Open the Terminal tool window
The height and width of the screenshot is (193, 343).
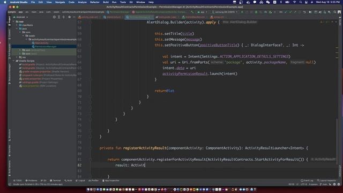pos(55,181)
